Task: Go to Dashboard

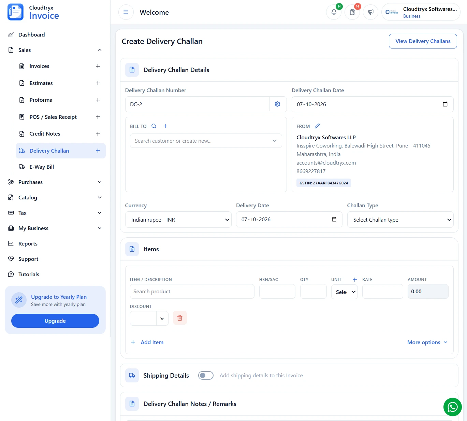Action: pyautogui.click(x=32, y=34)
